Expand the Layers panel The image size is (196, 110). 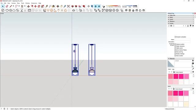(181, 19)
